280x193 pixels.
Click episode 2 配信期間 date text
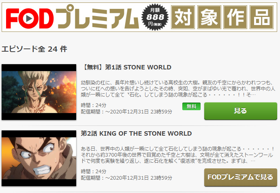[x=126, y=178]
